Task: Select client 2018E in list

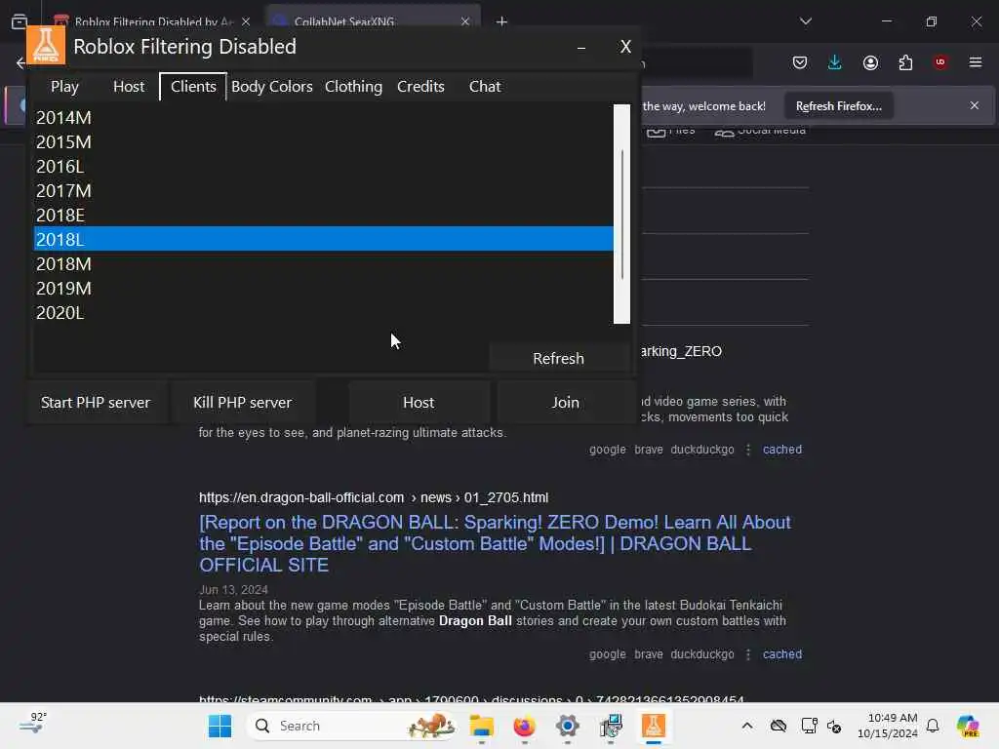Action: [323, 215]
